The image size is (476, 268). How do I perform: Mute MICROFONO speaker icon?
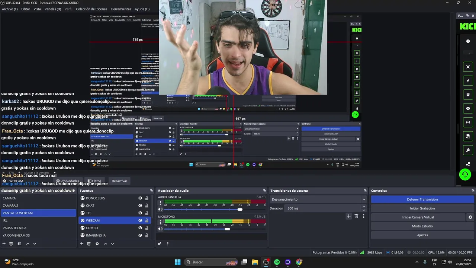click(x=160, y=229)
